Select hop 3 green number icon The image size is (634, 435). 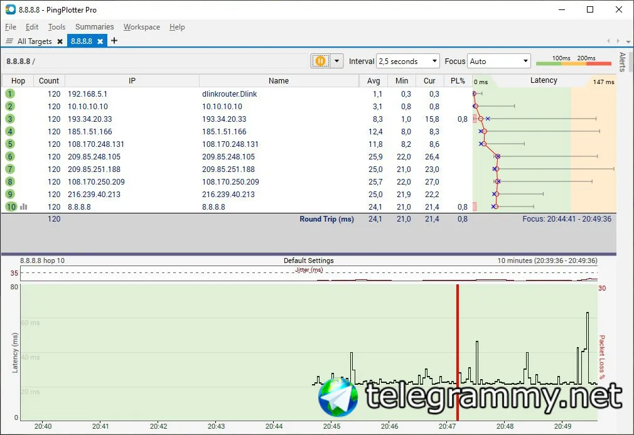10,119
